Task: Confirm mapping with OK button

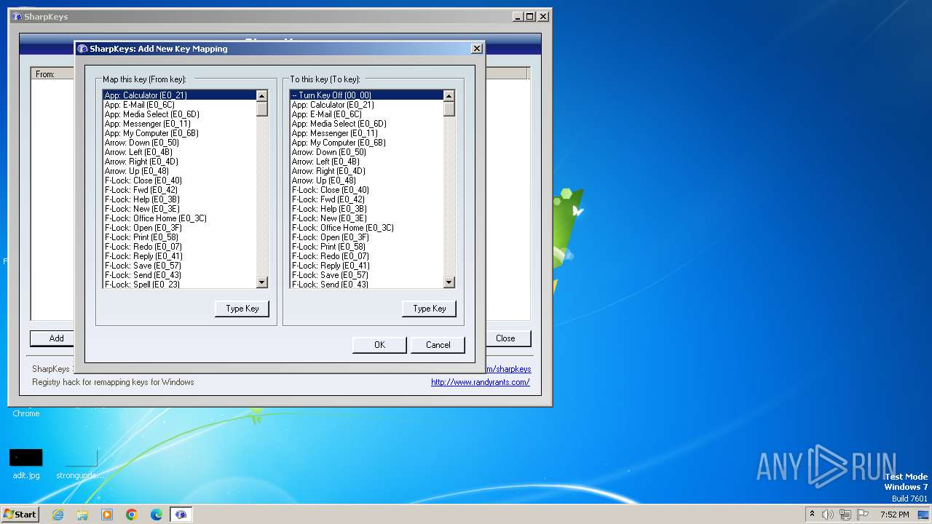Action: tap(379, 345)
